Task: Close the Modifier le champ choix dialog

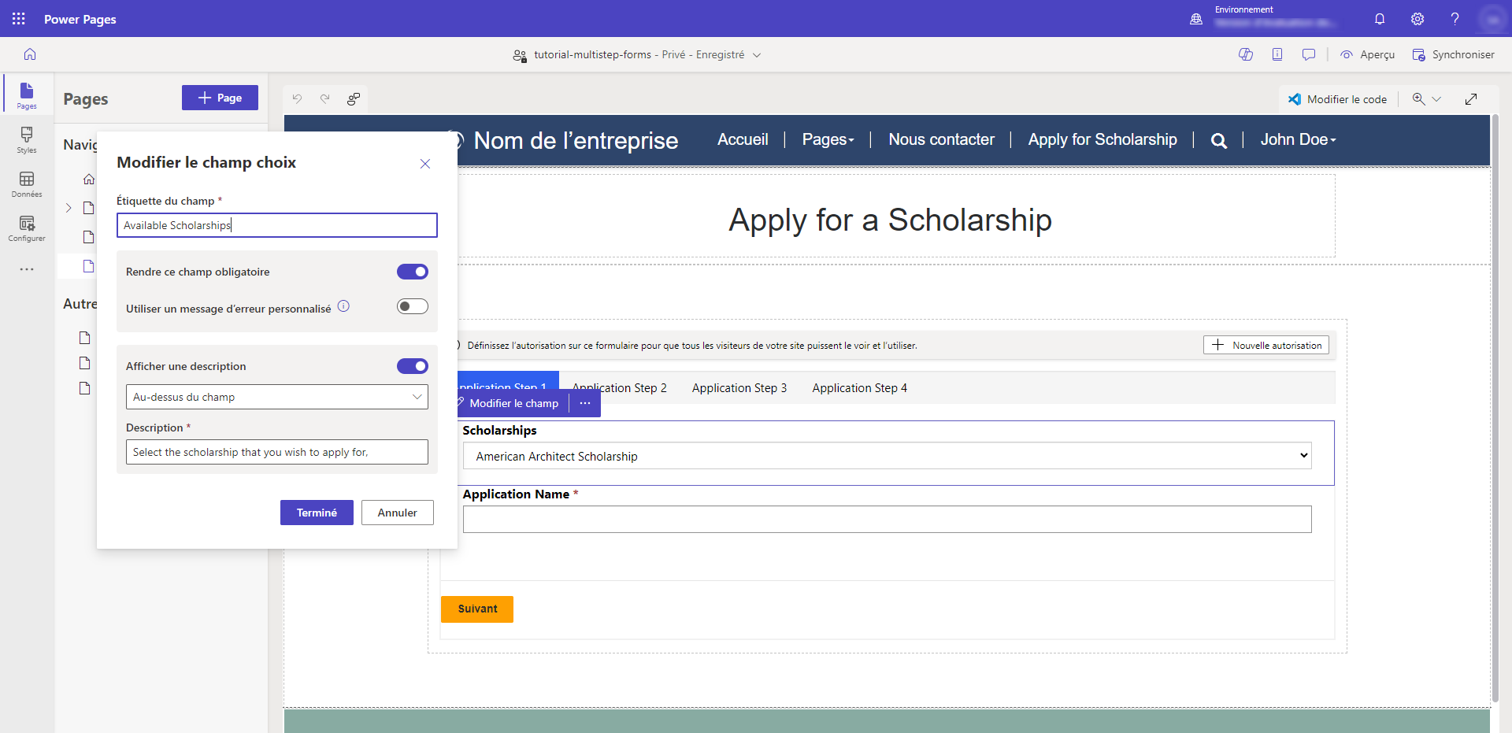Action: [x=425, y=164]
